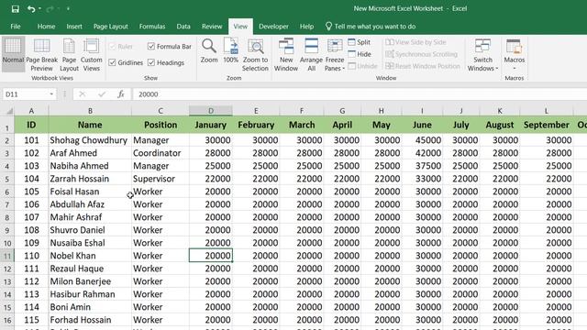Open Customize Quick Access Toolbar dropdown
587x330 pixels.
(x=68, y=9)
